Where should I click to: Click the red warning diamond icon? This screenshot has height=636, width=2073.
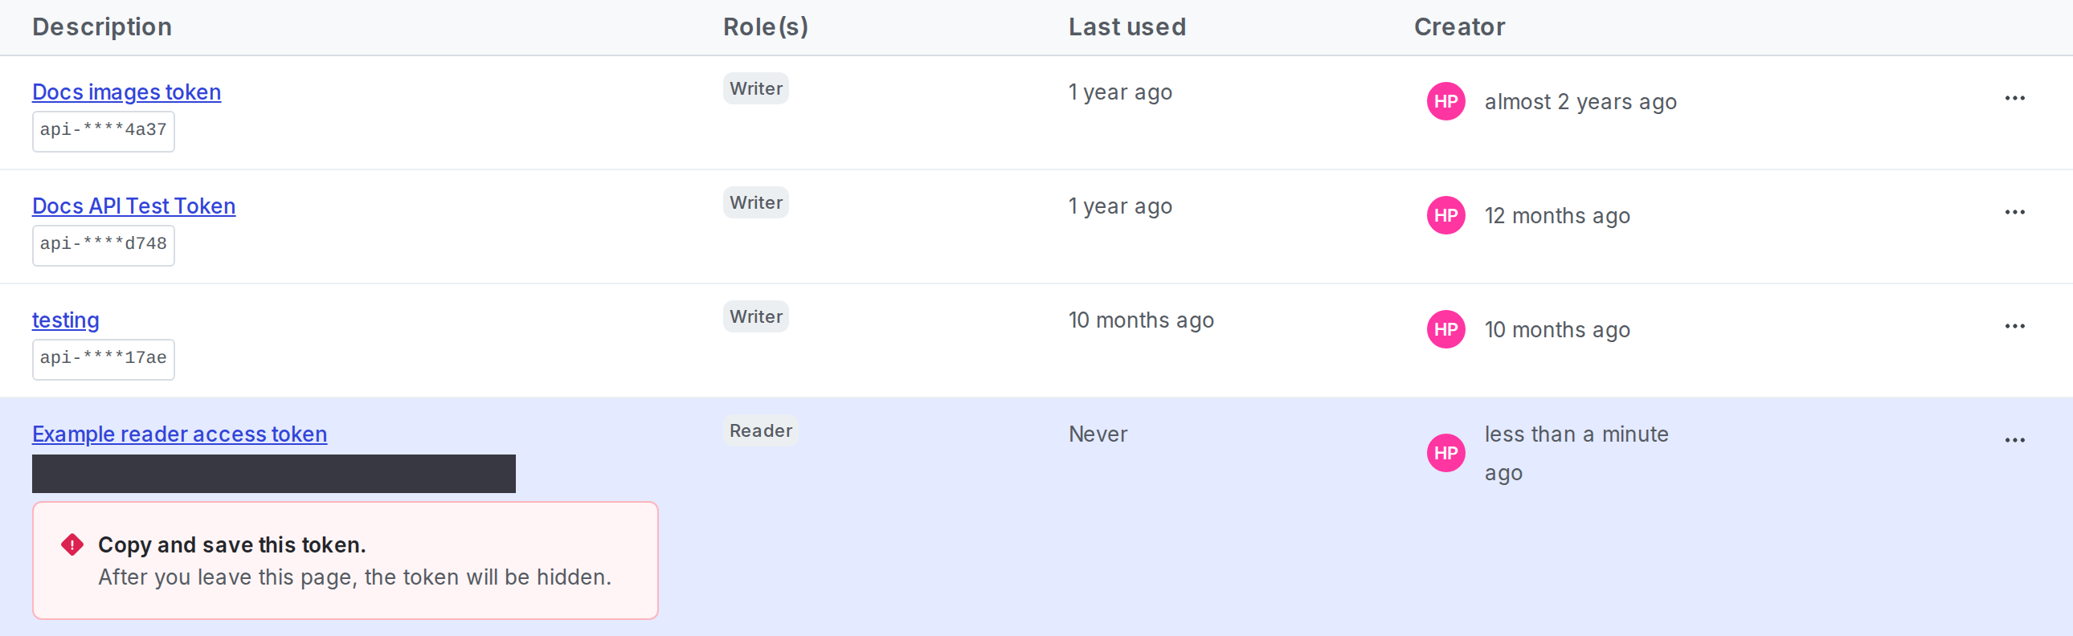pyautogui.click(x=72, y=545)
